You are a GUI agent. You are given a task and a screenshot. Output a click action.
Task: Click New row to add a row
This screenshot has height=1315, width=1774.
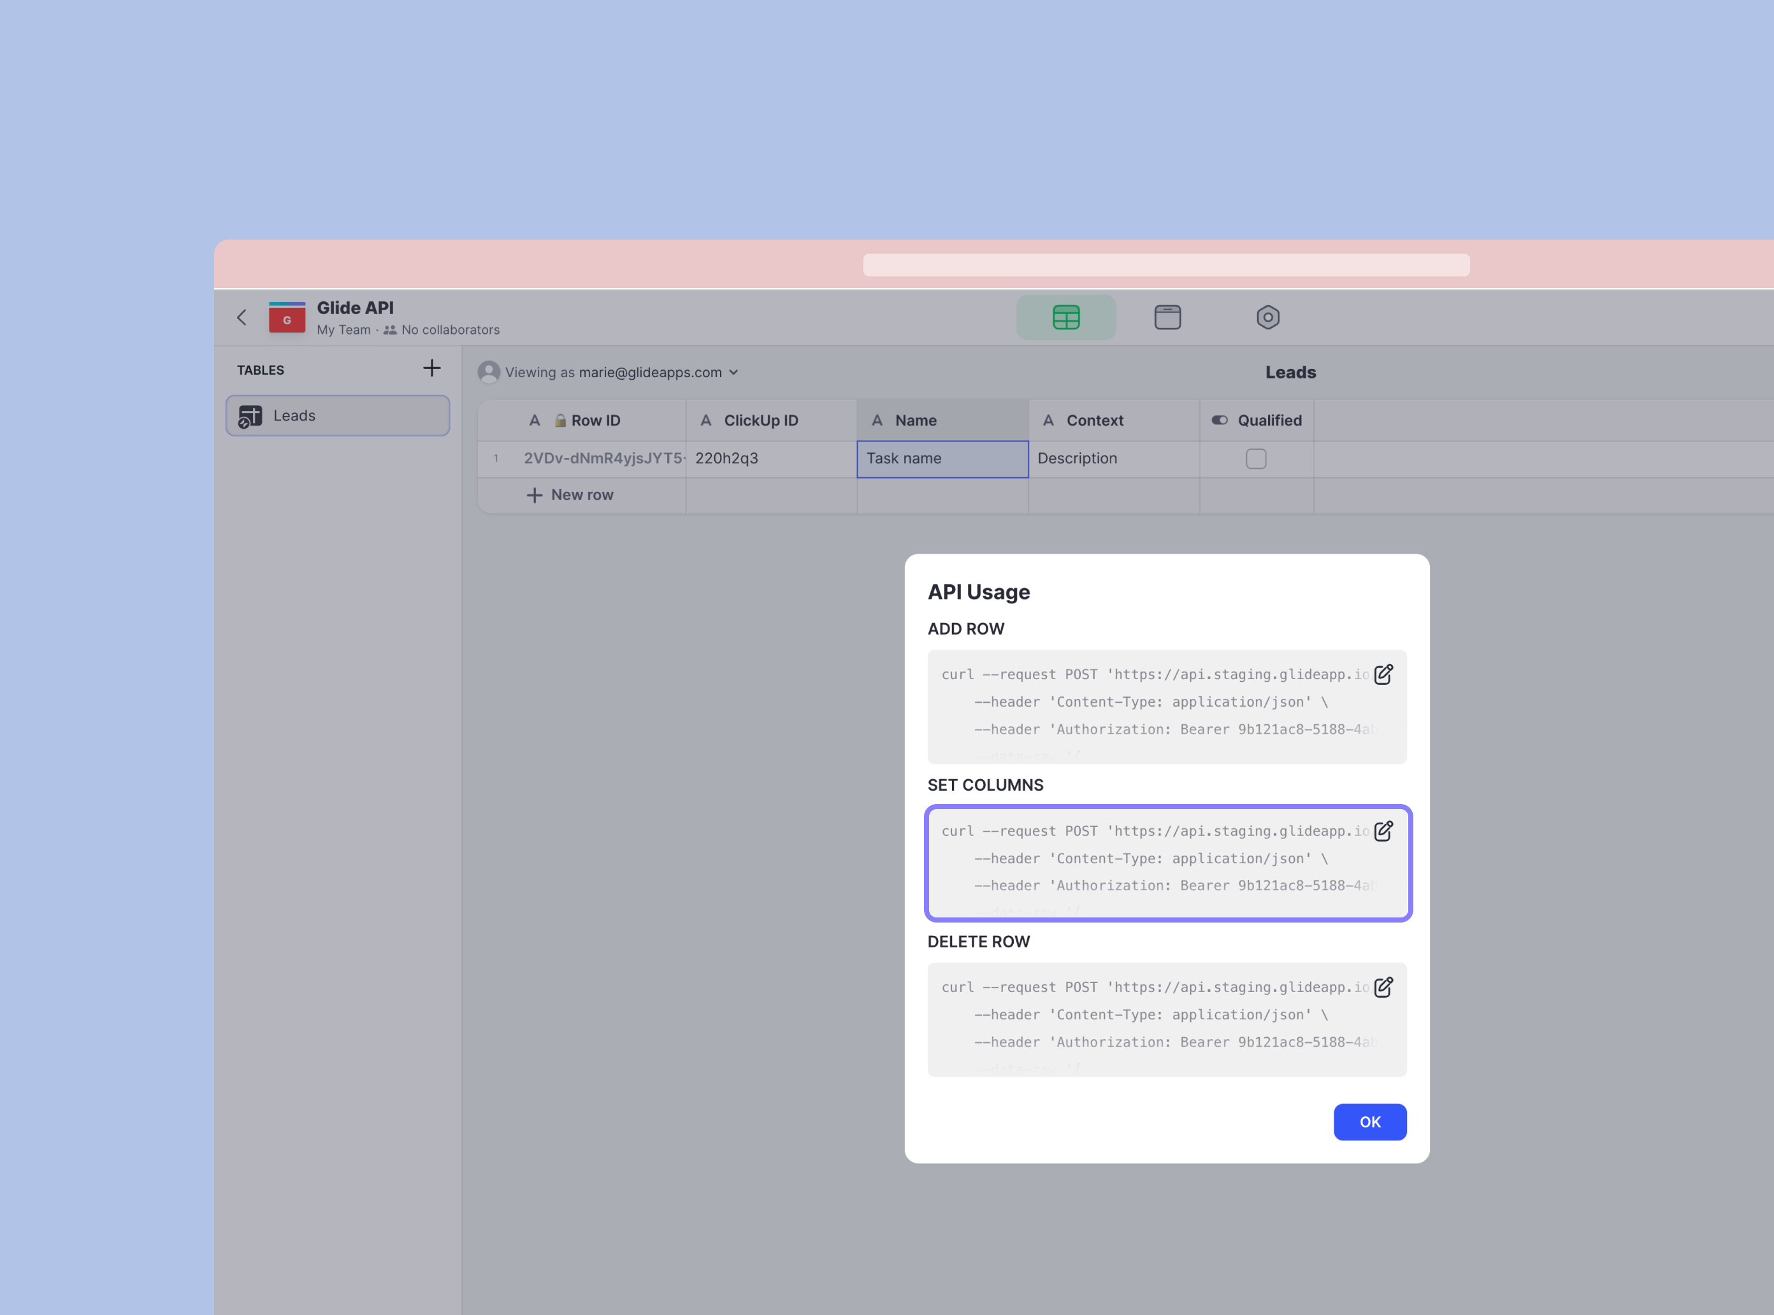tap(570, 495)
